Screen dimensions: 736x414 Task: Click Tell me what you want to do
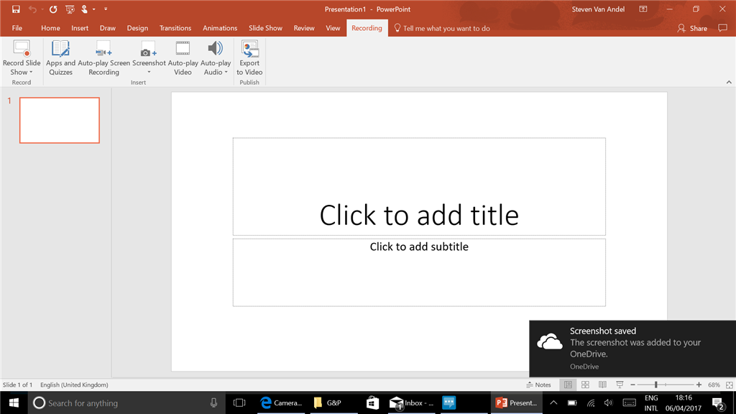[442, 28]
